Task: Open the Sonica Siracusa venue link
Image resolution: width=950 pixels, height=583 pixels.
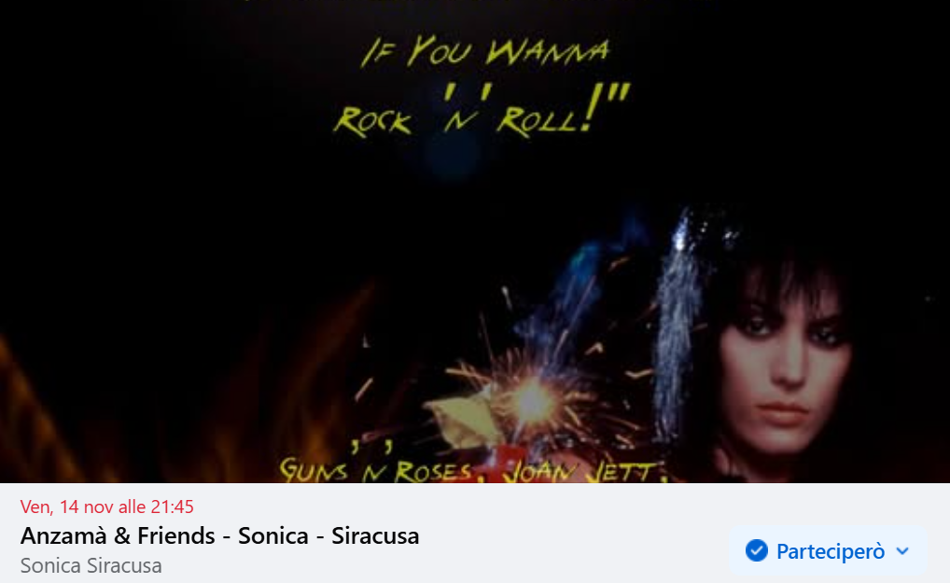Action: (91, 565)
